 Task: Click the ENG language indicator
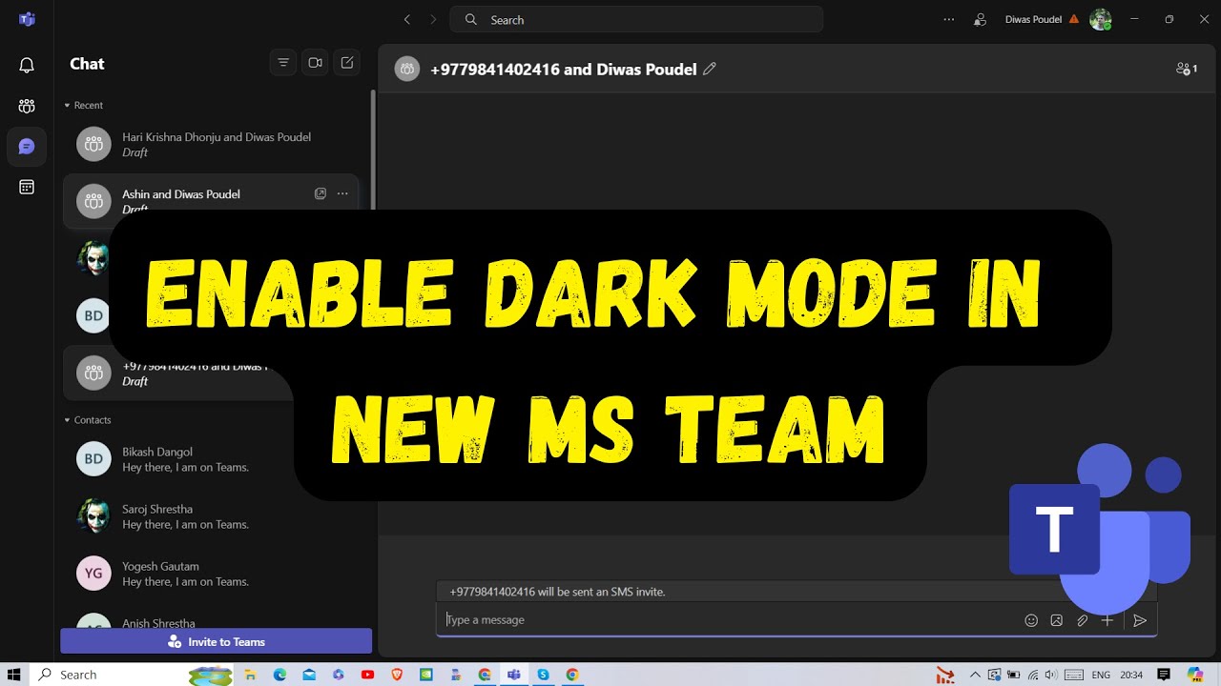point(1101,676)
